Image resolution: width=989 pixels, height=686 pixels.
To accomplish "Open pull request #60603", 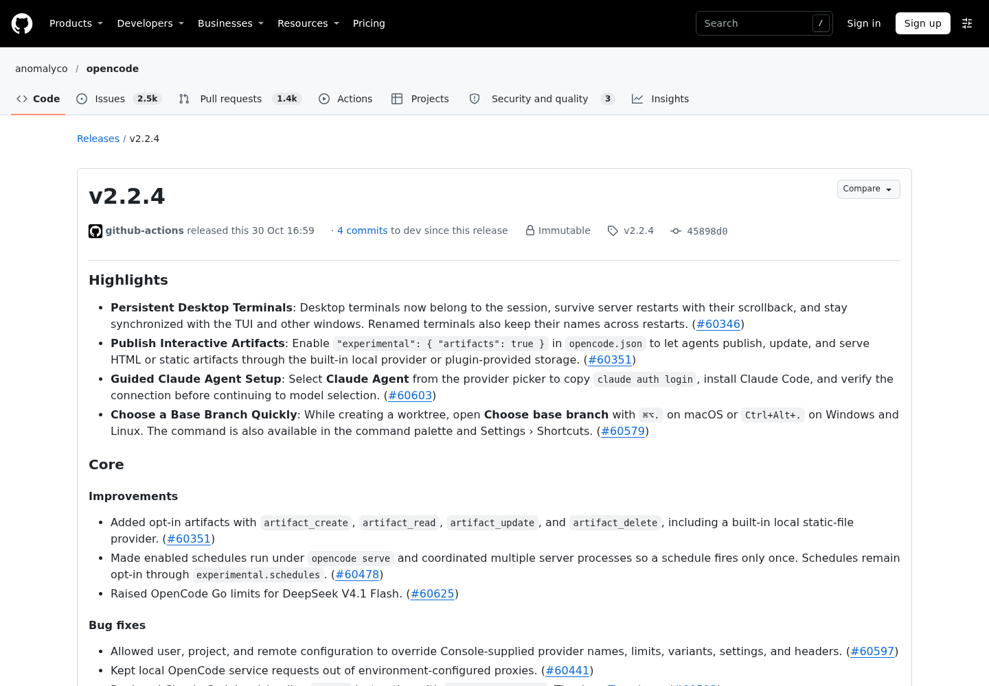I will tap(410, 395).
